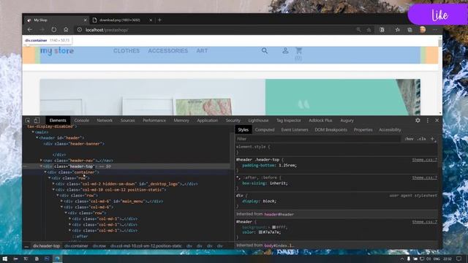Viewport: 468px width, 263px height.
Task: Open the browser three-dot settings menu
Action: click(x=435, y=30)
